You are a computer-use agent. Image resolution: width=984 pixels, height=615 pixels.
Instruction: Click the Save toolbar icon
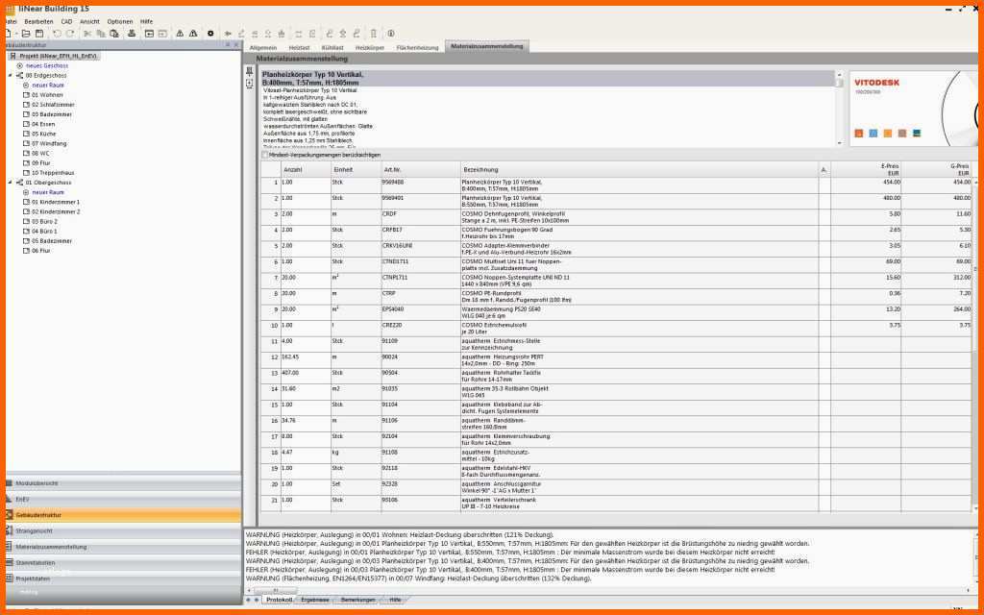tap(38, 34)
